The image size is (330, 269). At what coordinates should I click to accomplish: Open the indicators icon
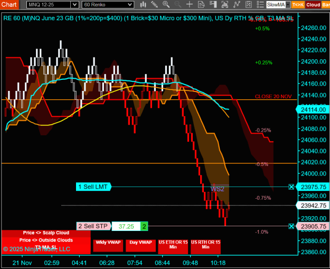point(237,4)
